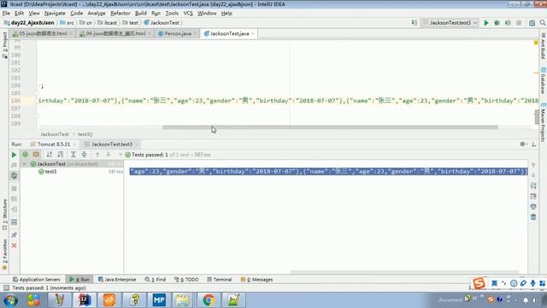Click JacksonTest breadcrumb in navigation bar
The width and height of the screenshot is (547, 308).
[165, 23]
